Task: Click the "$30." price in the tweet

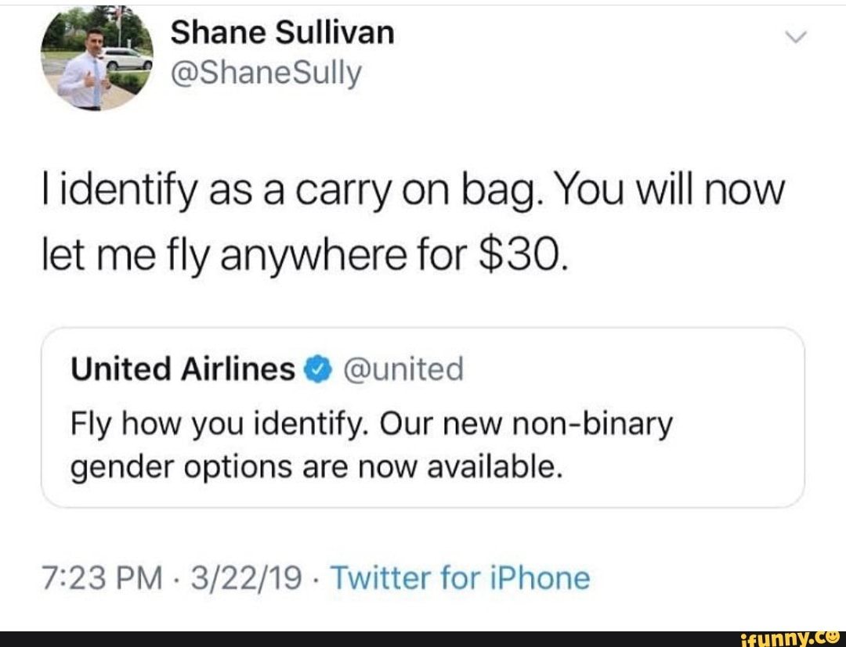Action: tap(519, 256)
